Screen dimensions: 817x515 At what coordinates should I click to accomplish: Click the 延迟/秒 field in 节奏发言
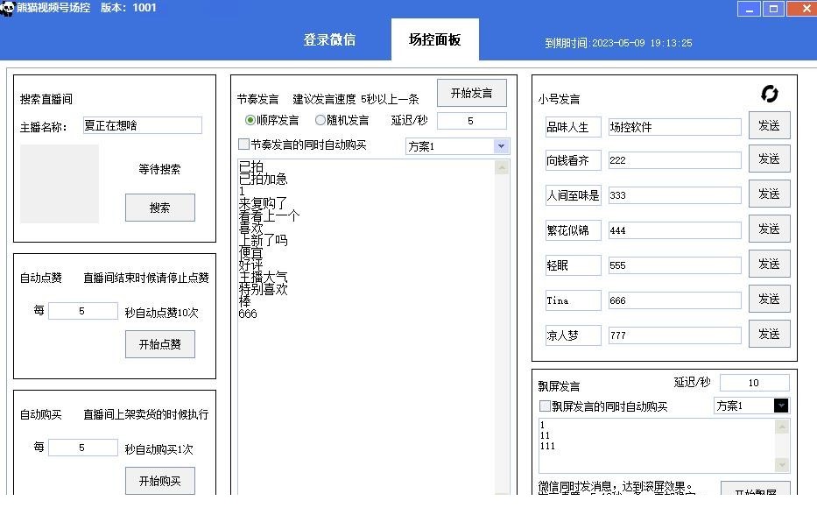pyautogui.click(x=471, y=121)
